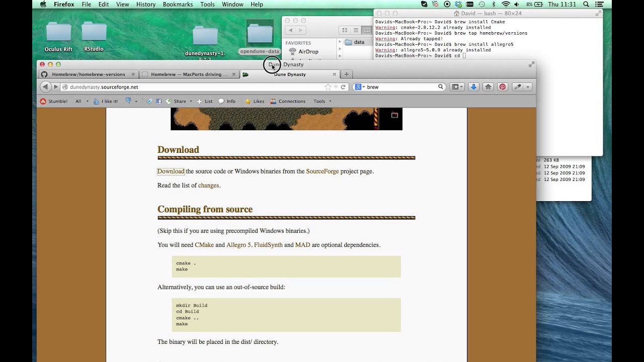This screenshot has height=362, width=644.
Task: Click the Wi-Fi status icon
Action: coord(506,5)
